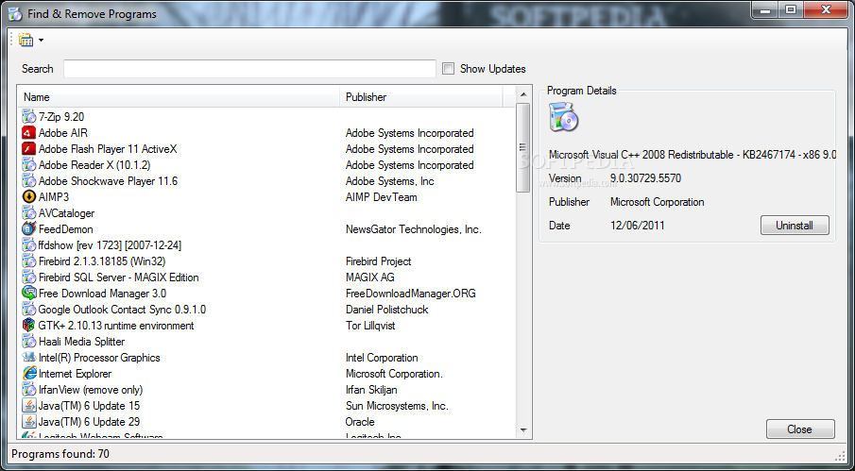Screen dimensions: 855x471
Task: Click inside the Search input field
Action: 249,69
